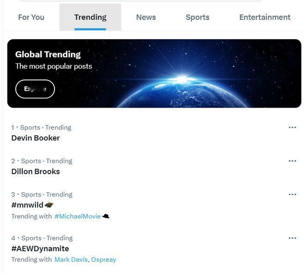Select the Trending tab

pos(90,18)
